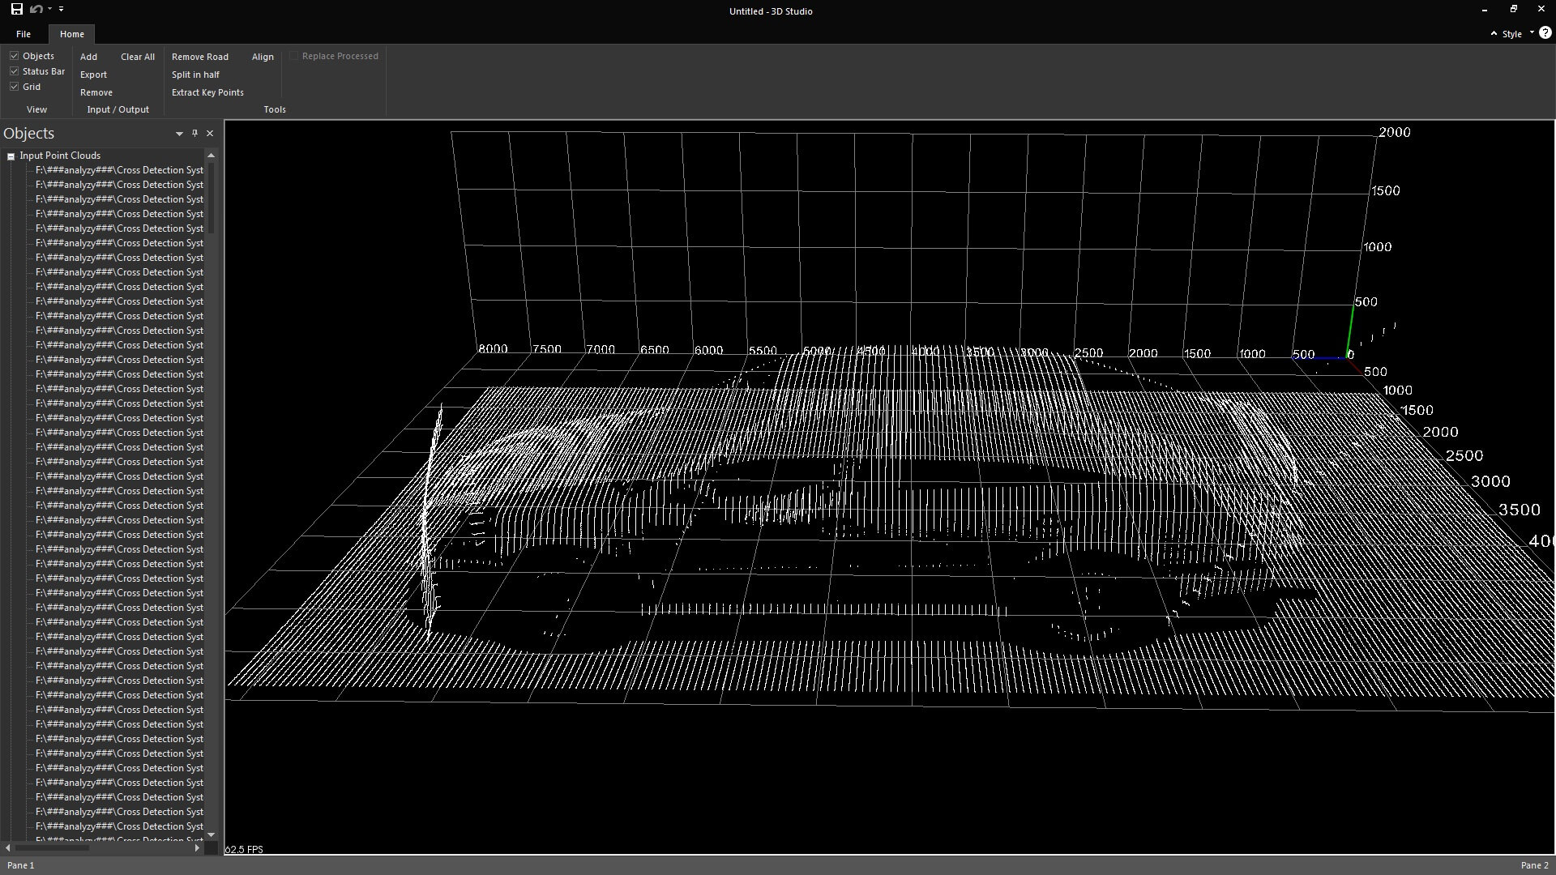Click the Help question mark icon
Image resolution: width=1556 pixels, height=875 pixels.
1545,33
